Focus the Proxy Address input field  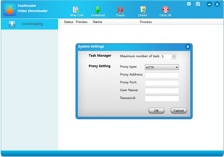pos(162,75)
